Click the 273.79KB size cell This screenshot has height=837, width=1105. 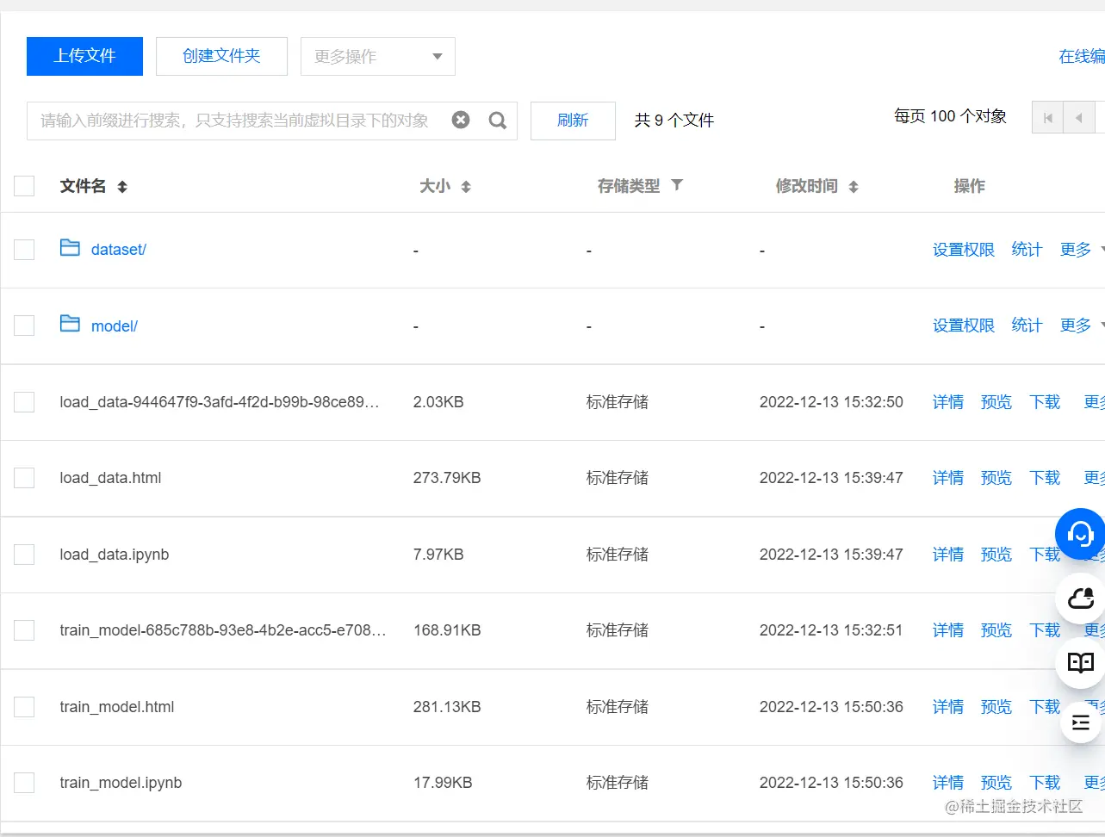[447, 478]
